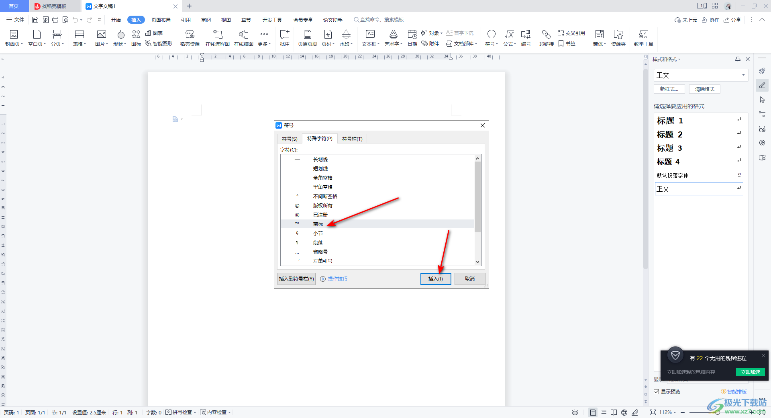Open the File (文件) menu
The image size is (771, 418).
pos(15,20)
